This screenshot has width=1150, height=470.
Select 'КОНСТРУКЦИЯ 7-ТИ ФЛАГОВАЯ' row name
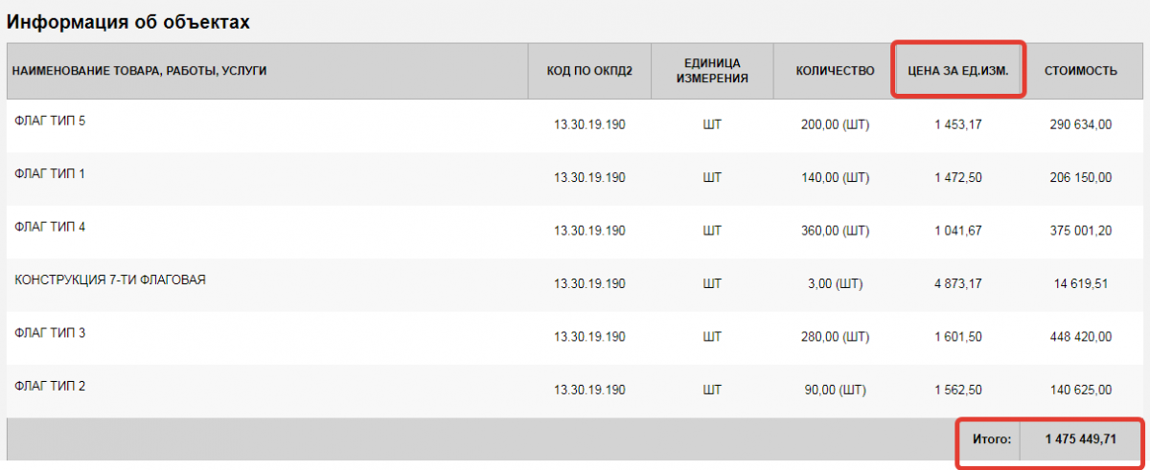click(110, 280)
